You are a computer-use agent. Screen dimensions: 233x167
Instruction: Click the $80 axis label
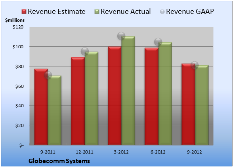point(19,66)
